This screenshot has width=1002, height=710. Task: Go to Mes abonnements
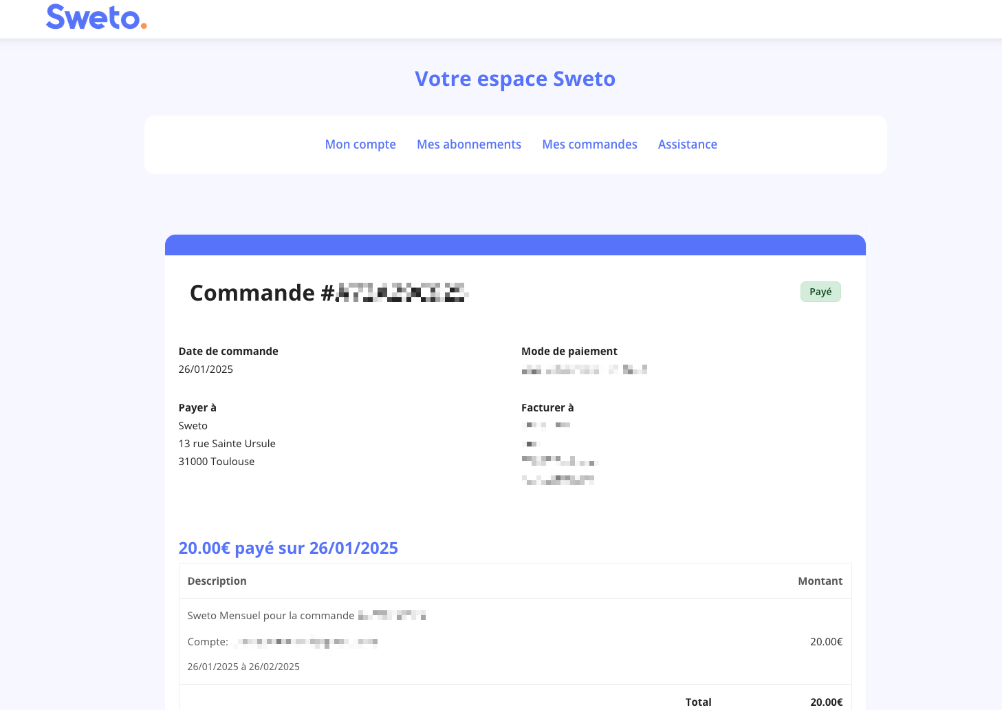click(469, 144)
